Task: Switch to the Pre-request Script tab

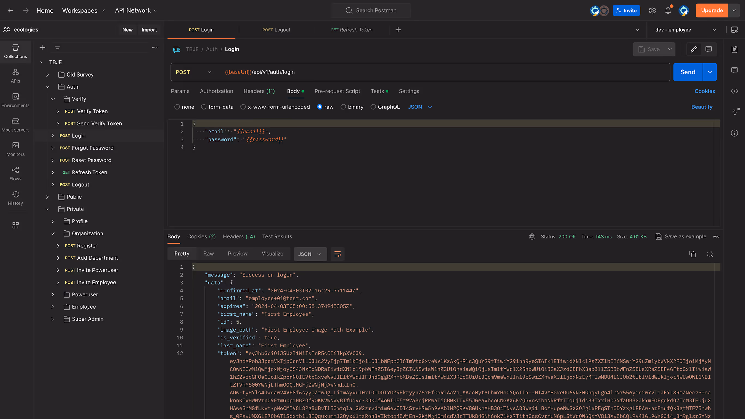Action: pos(337,91)
